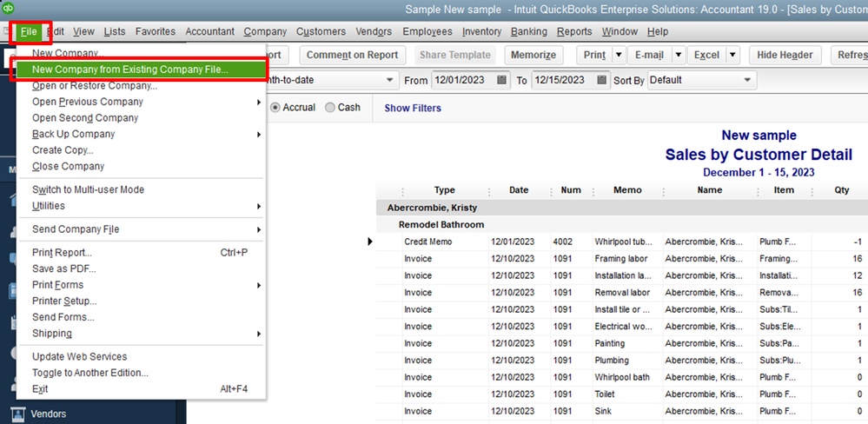This screenshot has width=868, height=424.
Task: Click the Comment on Report button
Action: [x=352, y=55]
